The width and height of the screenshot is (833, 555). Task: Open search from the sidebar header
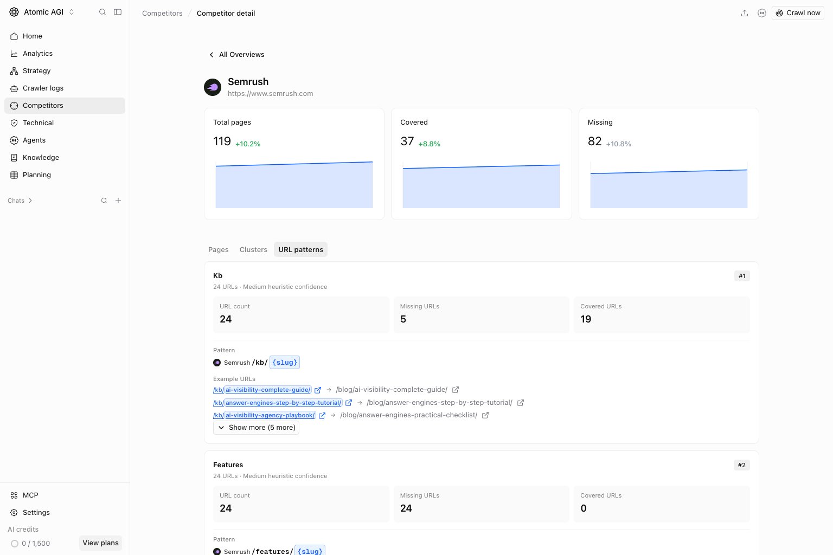[102, 12]
